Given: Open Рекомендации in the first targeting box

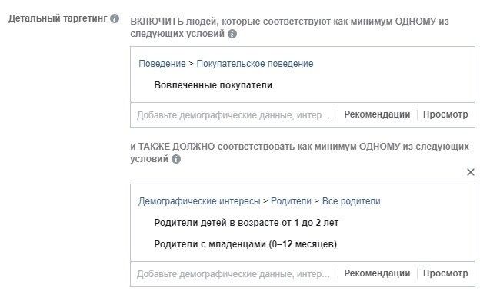Looking at the screenshot, I should tap(377, 114).
